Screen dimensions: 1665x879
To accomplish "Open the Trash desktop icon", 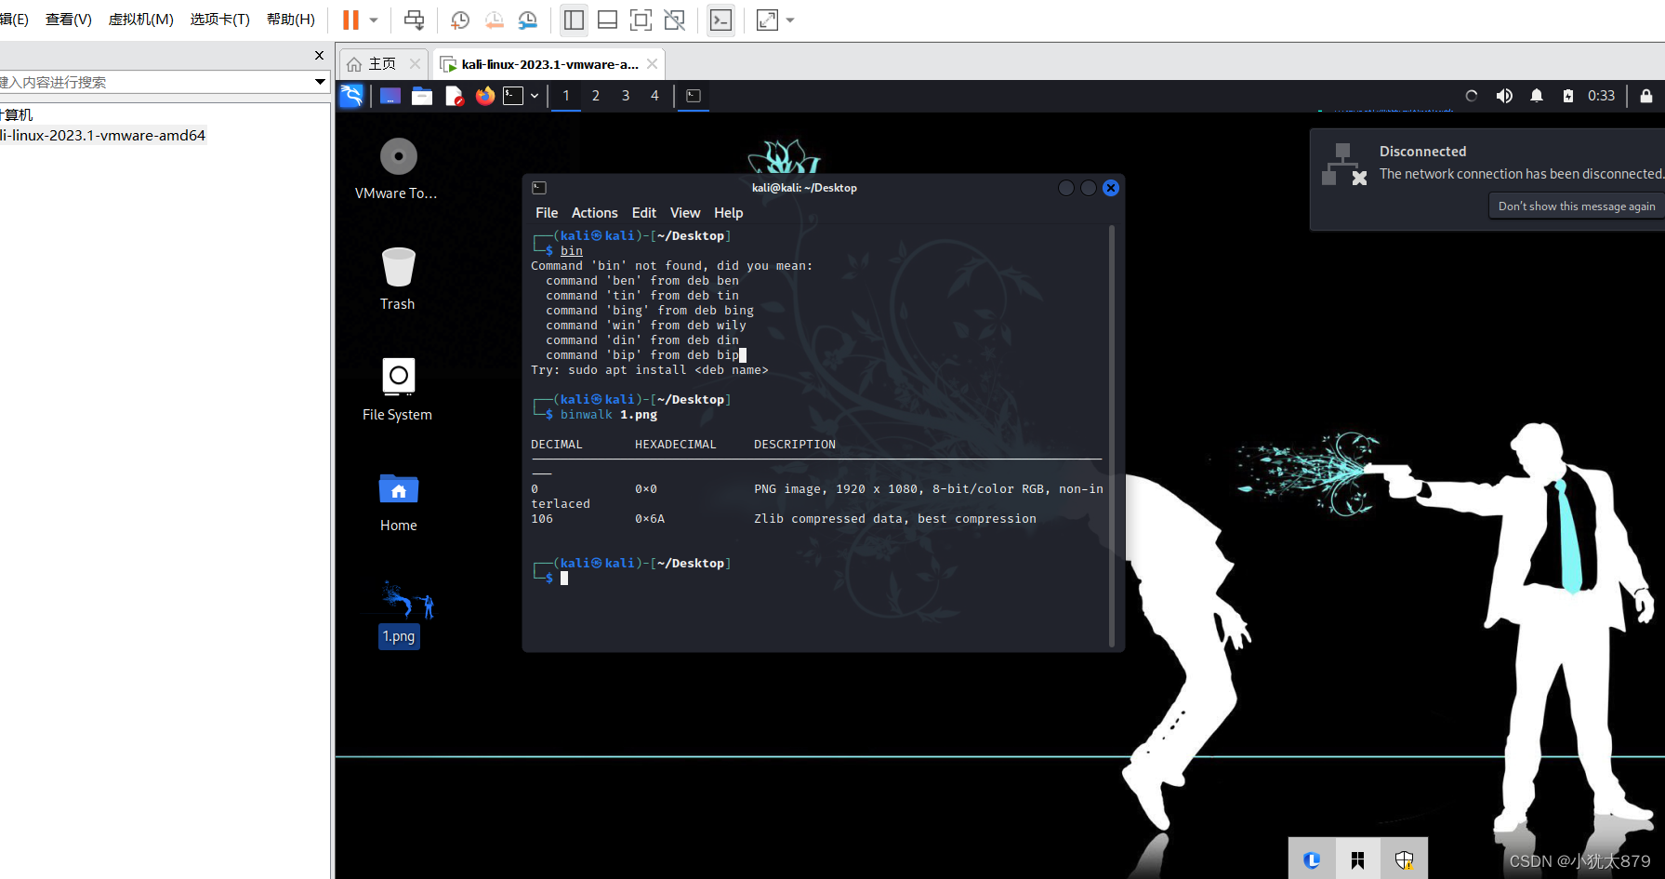I will point(398,279).
